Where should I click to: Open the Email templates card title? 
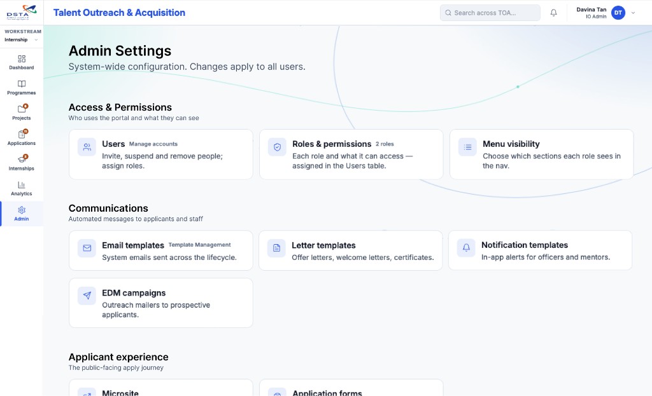(x=133, y=245)
